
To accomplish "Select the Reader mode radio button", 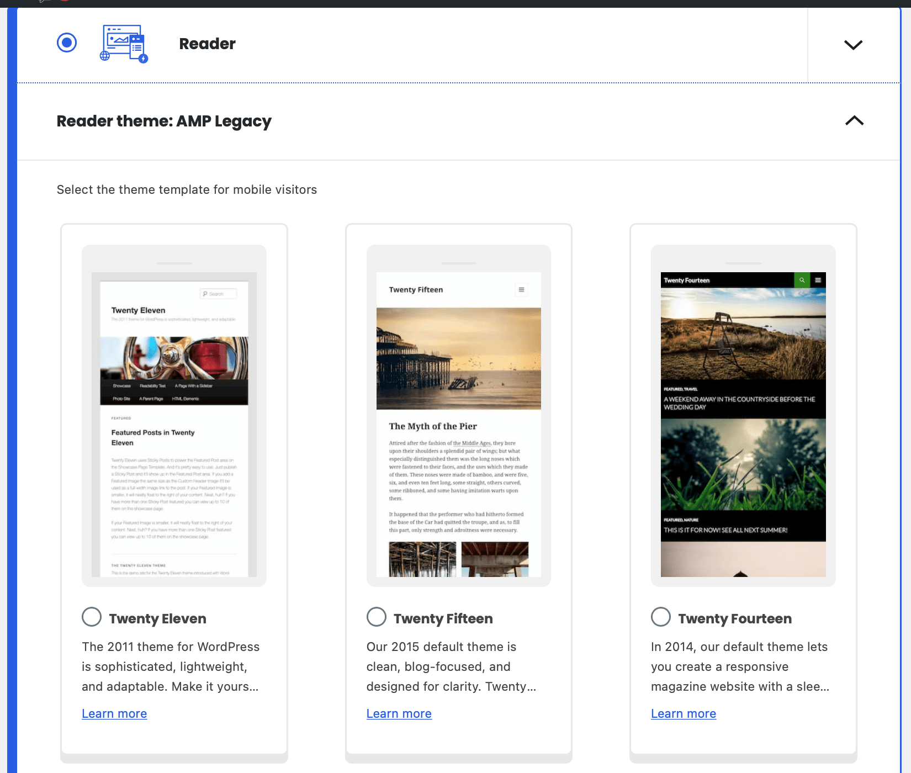I will [x=67, y=43].
